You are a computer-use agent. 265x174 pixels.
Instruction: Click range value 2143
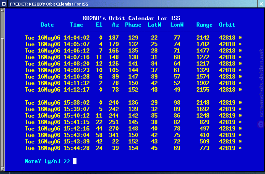click(x=203, y=103)
